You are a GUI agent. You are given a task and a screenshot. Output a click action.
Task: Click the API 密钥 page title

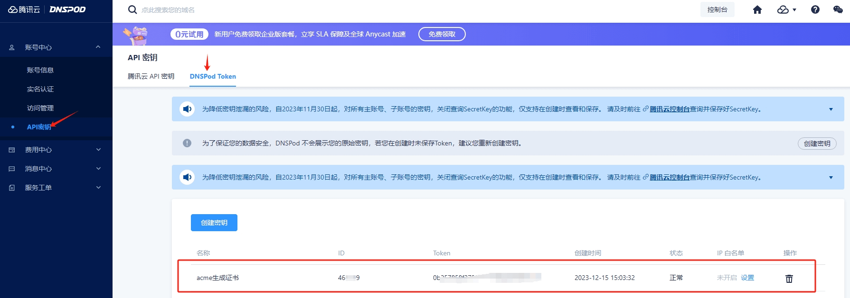click(x=142, y=57)
